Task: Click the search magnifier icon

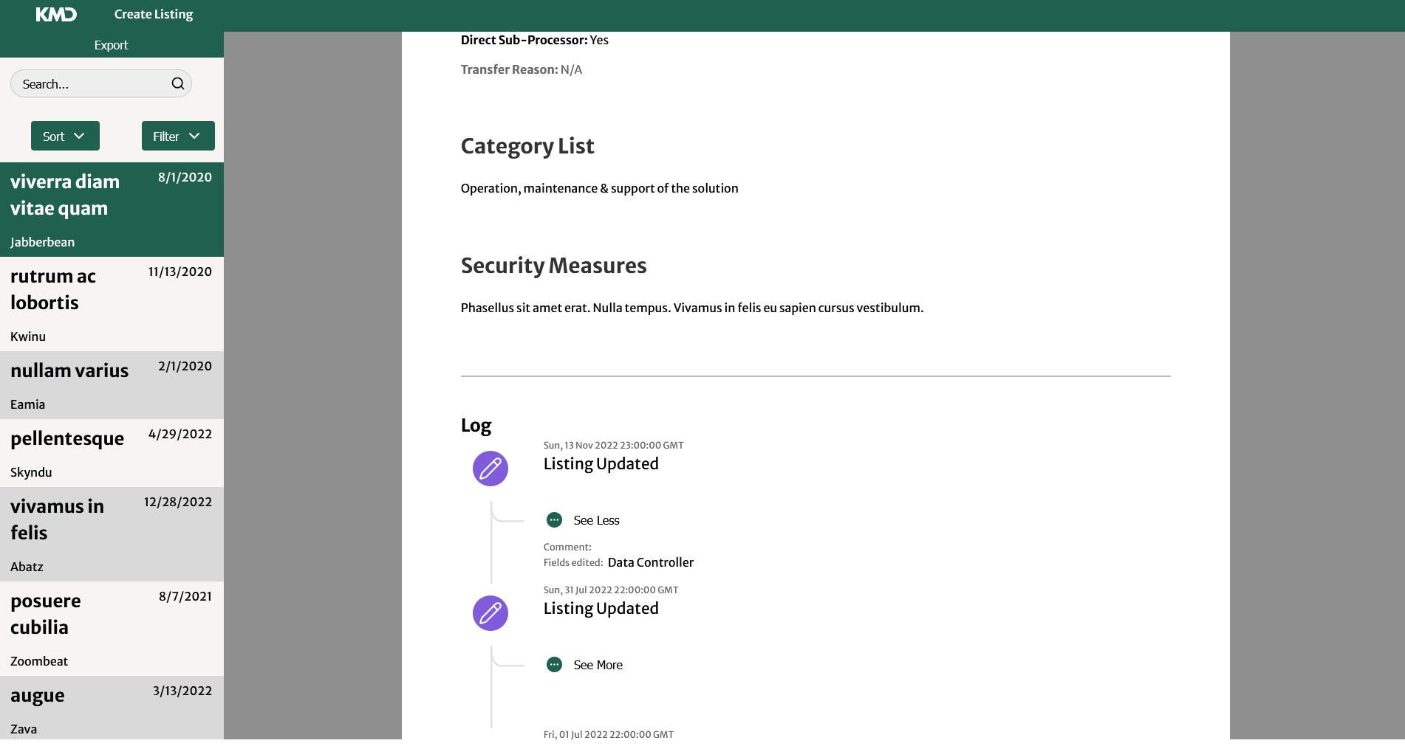Action: tap(178, 84)
